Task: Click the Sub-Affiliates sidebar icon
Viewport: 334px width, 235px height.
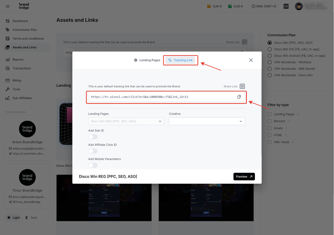Action: (8, 98)
